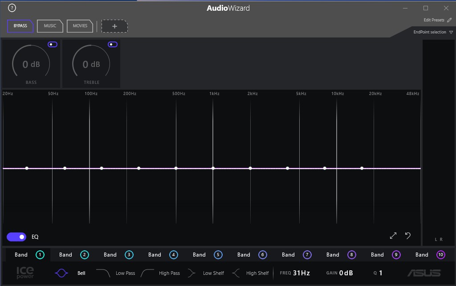
Task: Select Band 1
Action: 29,255
